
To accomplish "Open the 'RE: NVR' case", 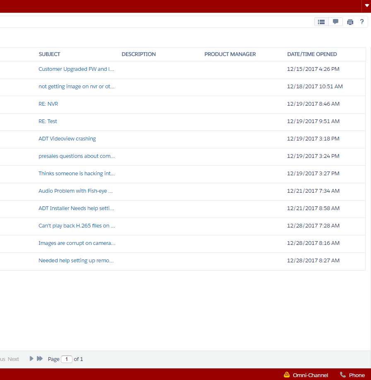I will pyautogui.click(x=48, y=104).
